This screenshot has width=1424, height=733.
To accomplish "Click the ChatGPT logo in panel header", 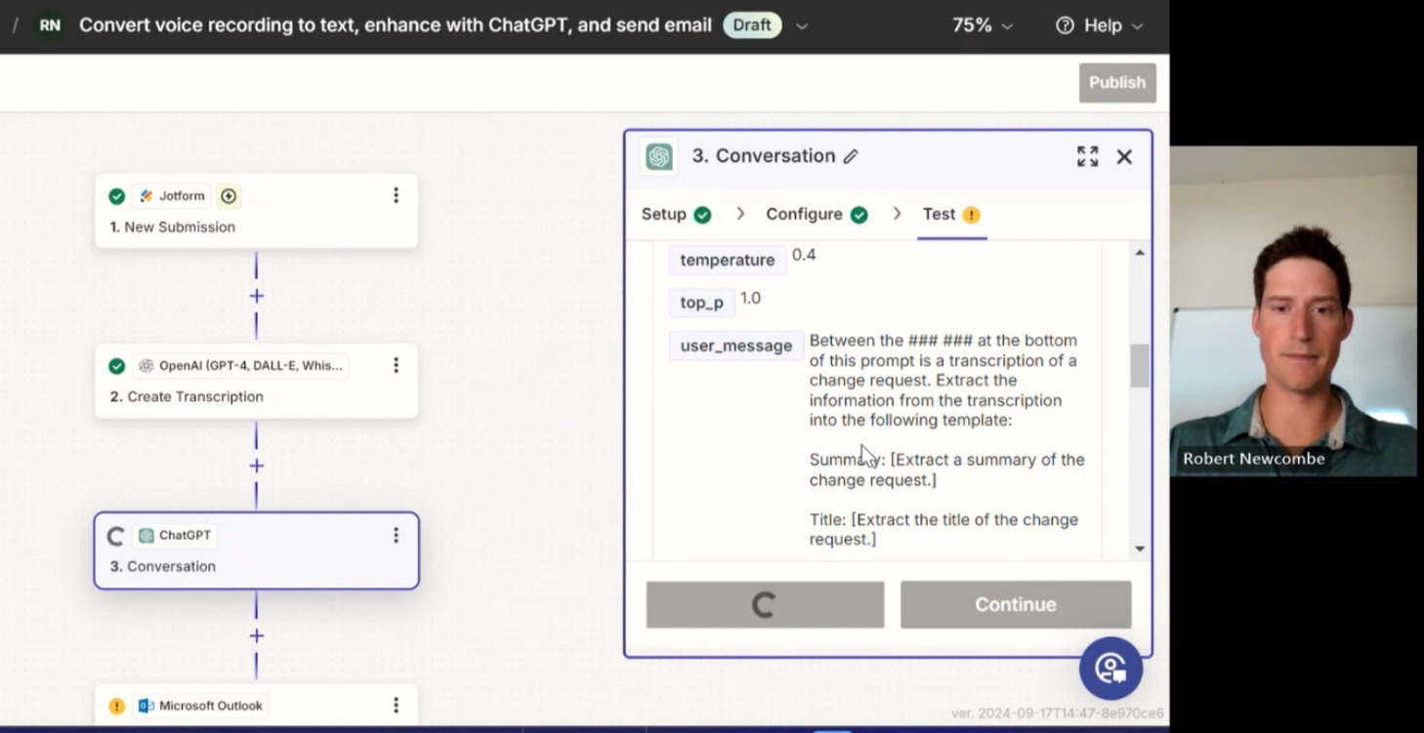I will pyautogui.click(x=659, y=156).
